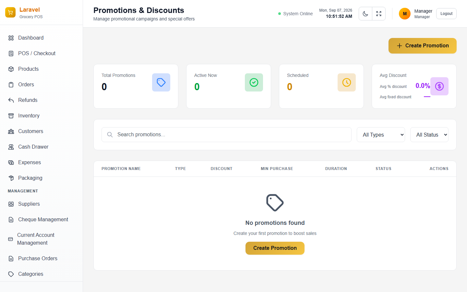Open Purchase Orders page
Image resolution: width=467 pixels, height=292 pixels.
click(x=41, y=259)
